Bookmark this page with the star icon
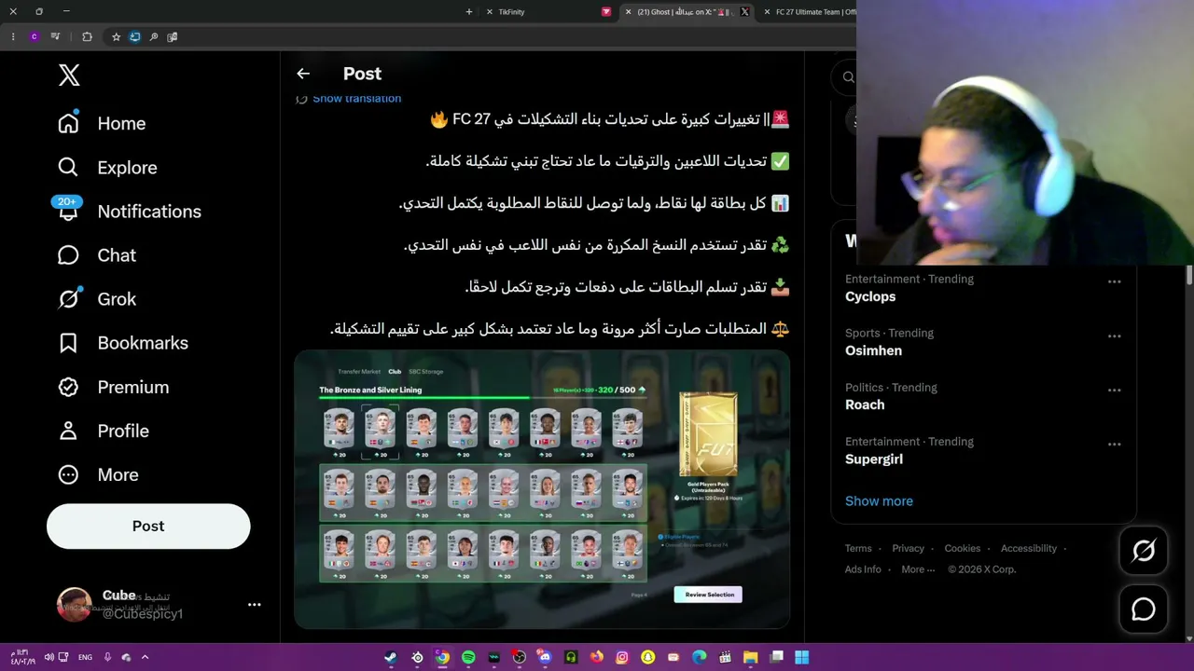 [x=116, y=37]
